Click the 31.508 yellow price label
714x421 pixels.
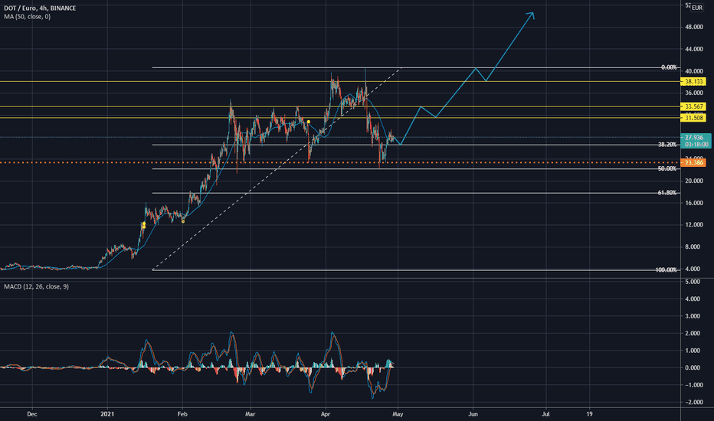693,118
